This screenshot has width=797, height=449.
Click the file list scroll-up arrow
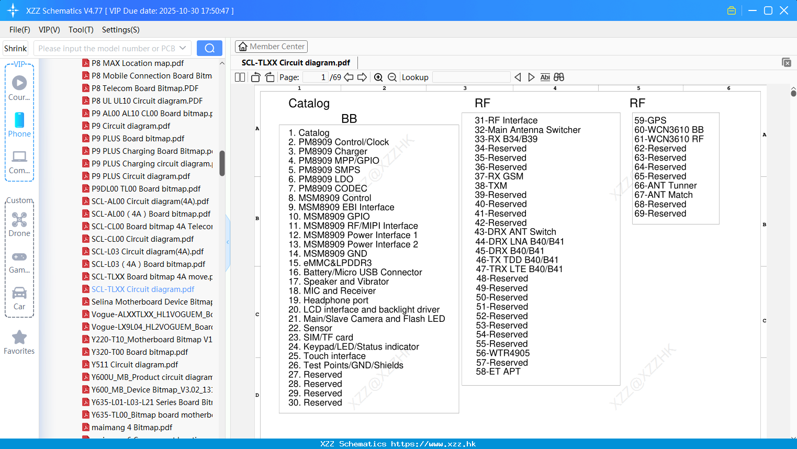click(222, 63)
